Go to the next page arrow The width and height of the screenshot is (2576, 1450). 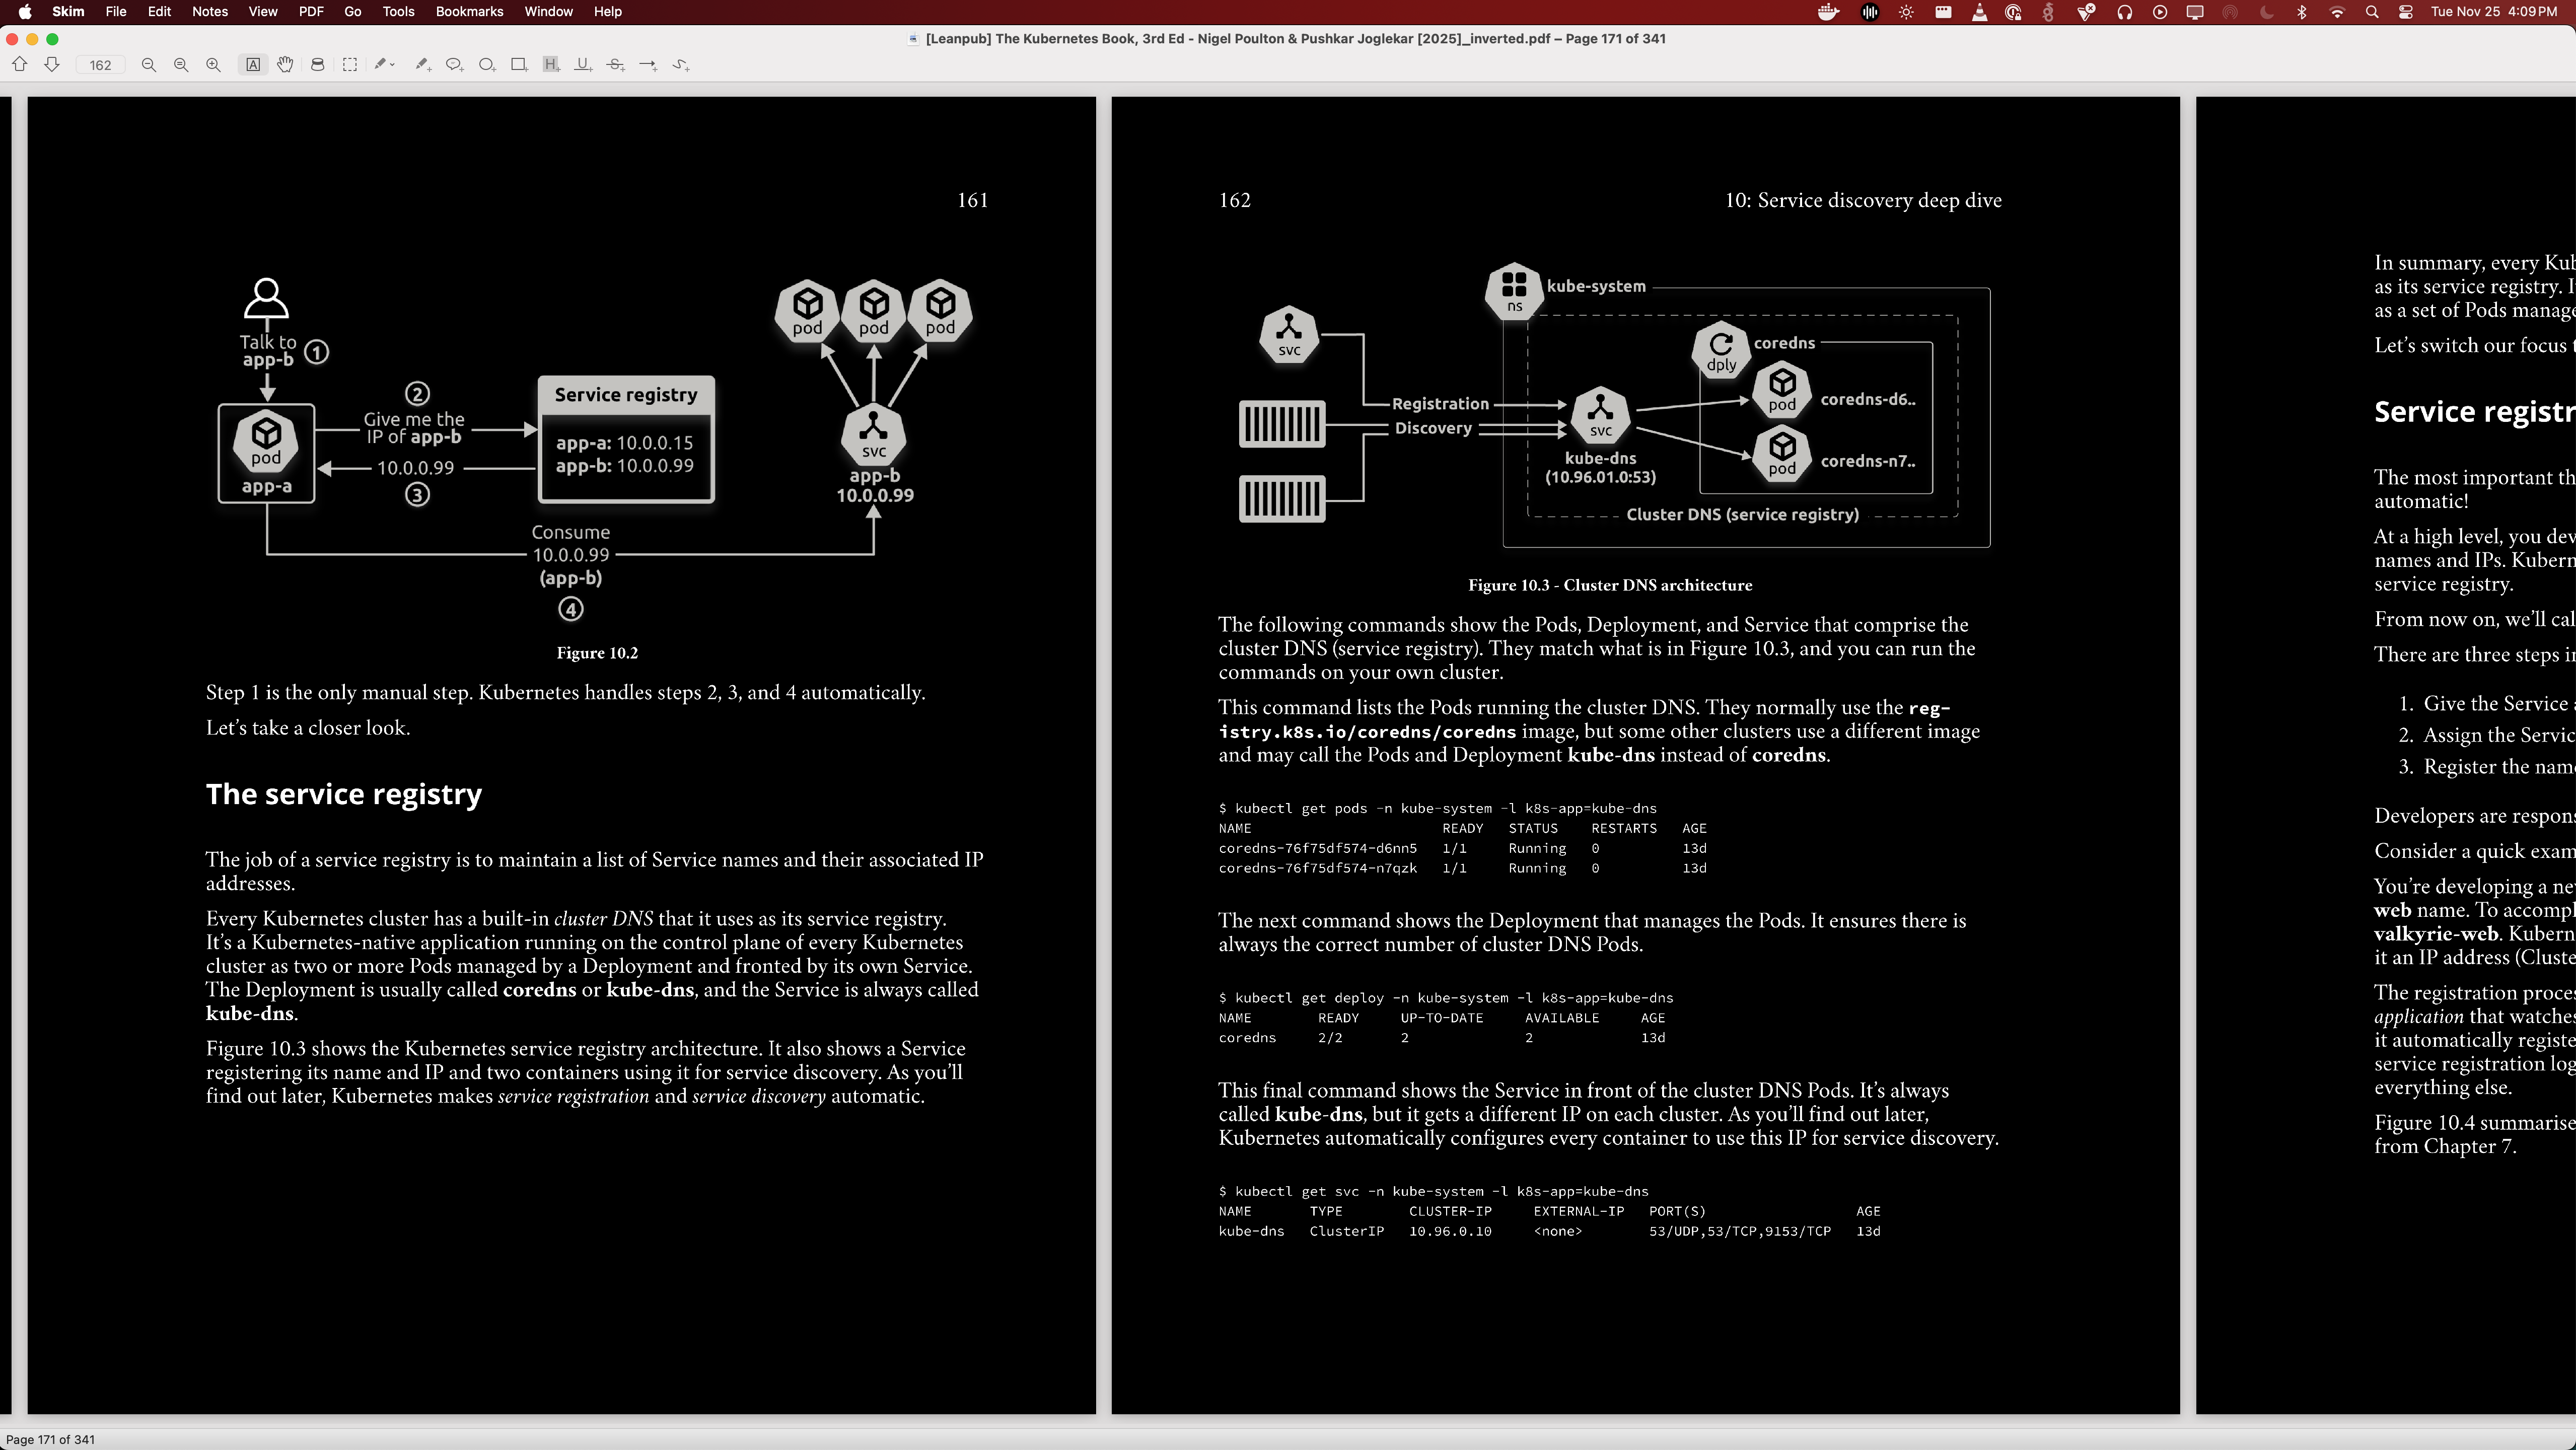[51, 64]
